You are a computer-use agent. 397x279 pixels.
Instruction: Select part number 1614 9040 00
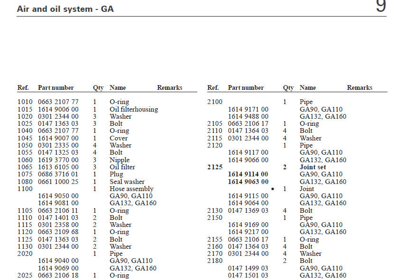pos(58,260)
